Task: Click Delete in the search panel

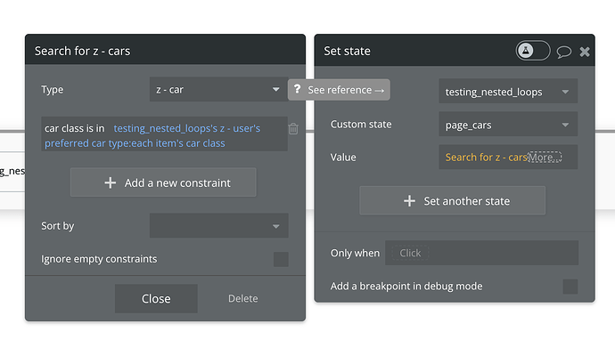Action: tap(242, 299)
